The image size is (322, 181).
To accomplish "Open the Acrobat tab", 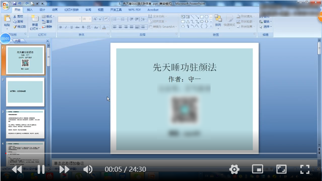I will coord(153,10).
